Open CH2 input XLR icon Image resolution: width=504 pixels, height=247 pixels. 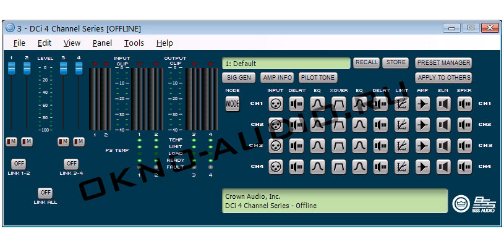coord(276,125)
